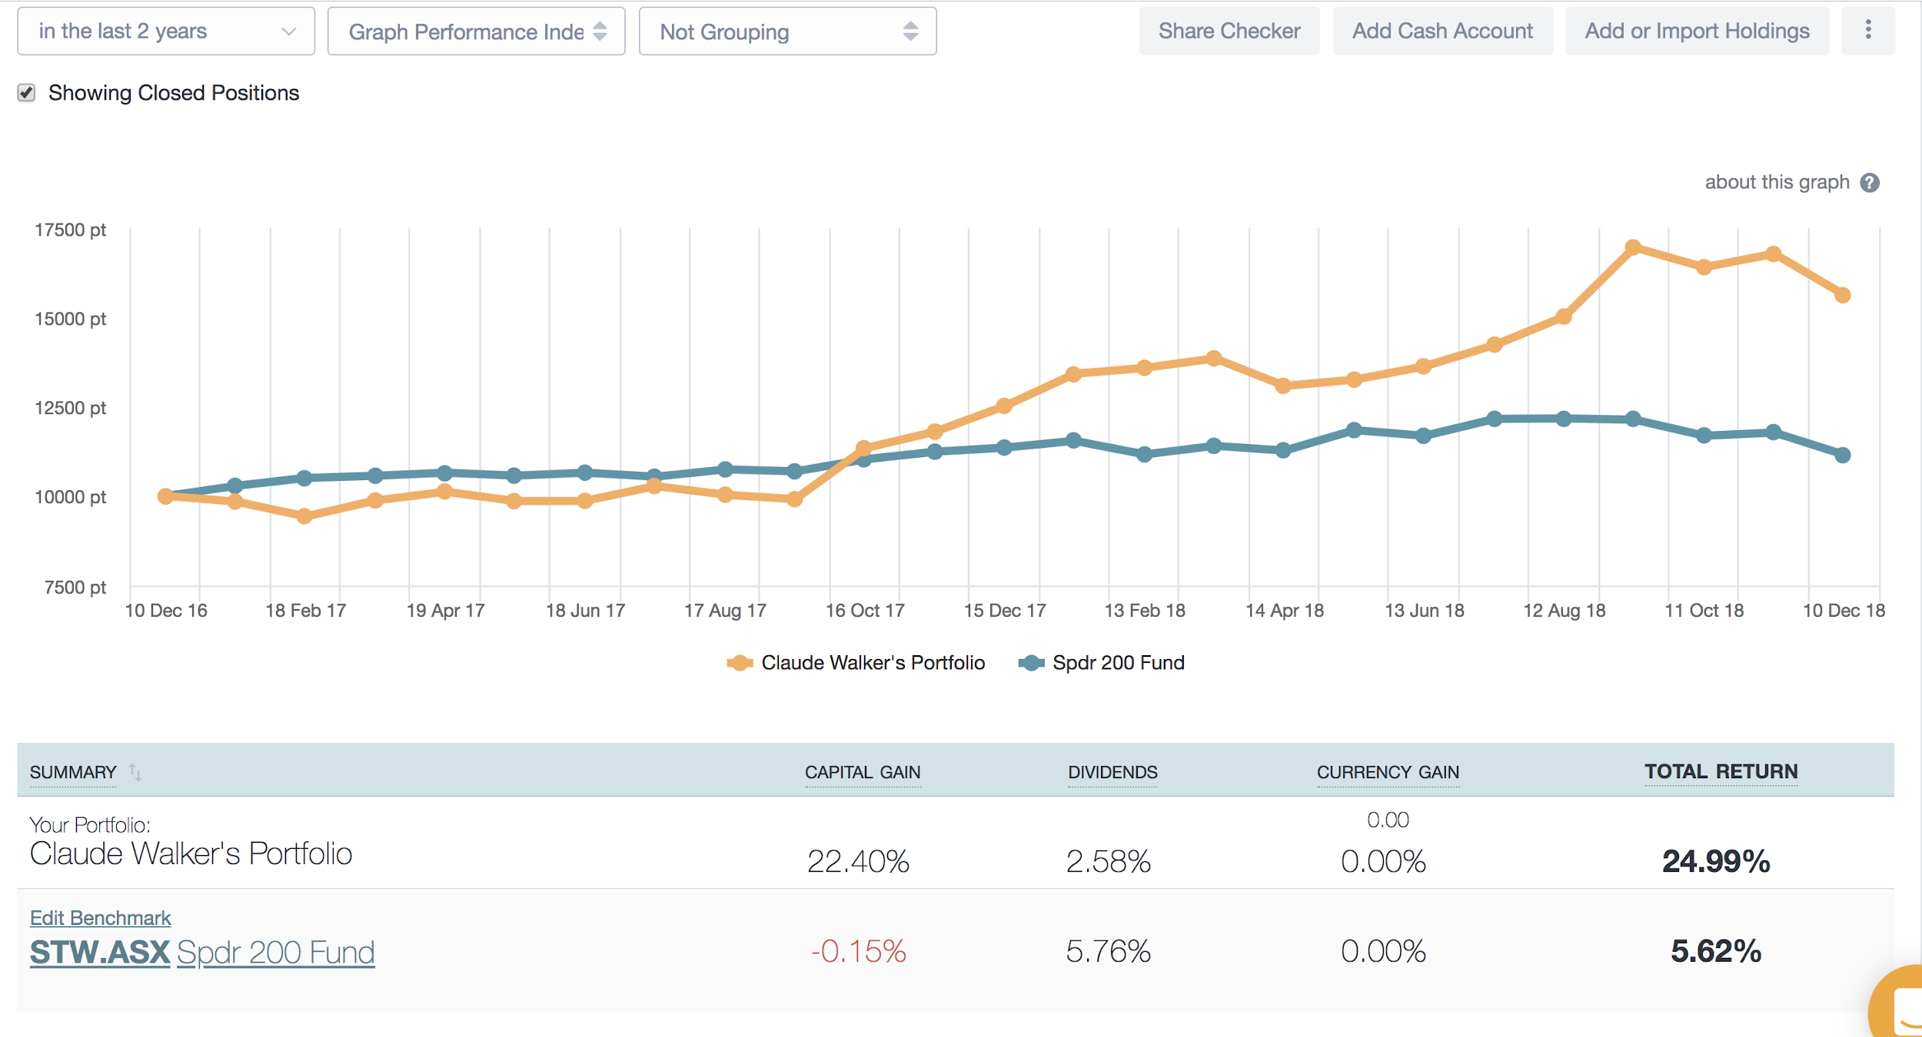Screen dimensions: 1922x1037
Task: Toggle Claude Walker's Portfolio legend marker
Action: (740, 663)
